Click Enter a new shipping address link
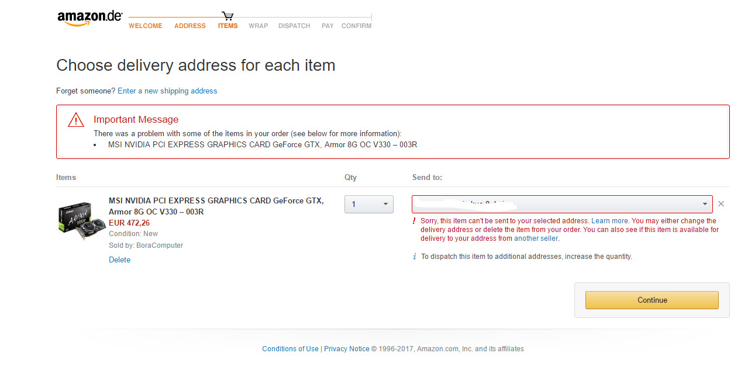Screen dimensions: 741x384 click(x=167, y=91)
